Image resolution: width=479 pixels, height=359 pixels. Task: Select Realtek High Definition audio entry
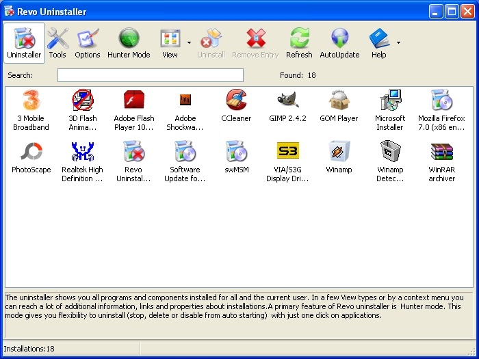[x=83, y=161]
